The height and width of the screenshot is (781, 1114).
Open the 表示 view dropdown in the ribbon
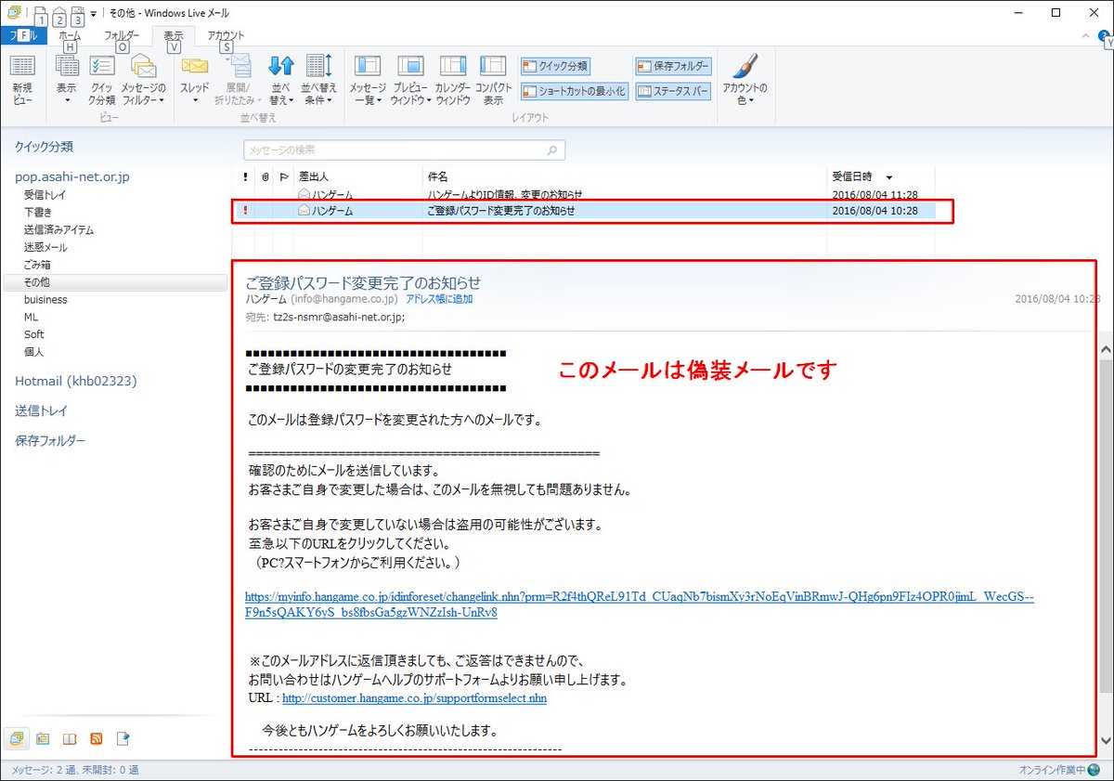pos(66,80)
